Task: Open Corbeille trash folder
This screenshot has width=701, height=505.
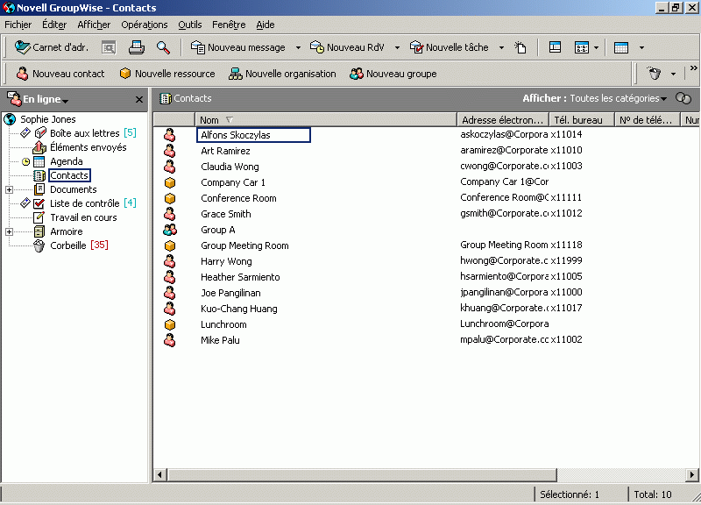Action: click(68, 245)
